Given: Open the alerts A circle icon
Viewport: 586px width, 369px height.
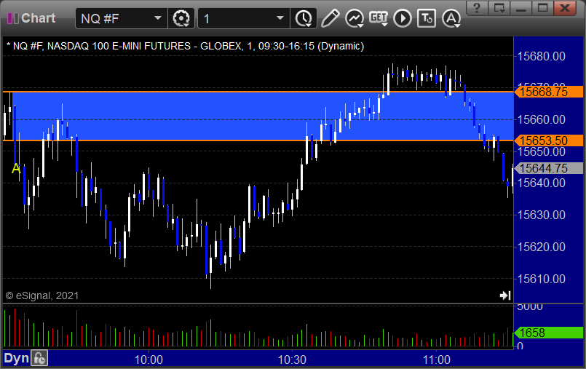Looking at the screenshot, I should click(x=451, y=18).
